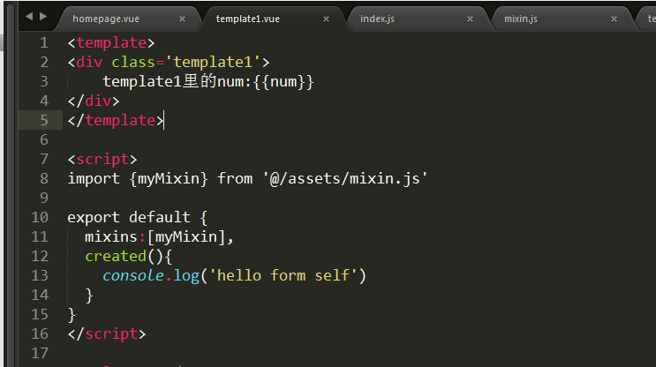Close the index.js tab
This screenshot has width=656, height=367.
coord(471,19)
